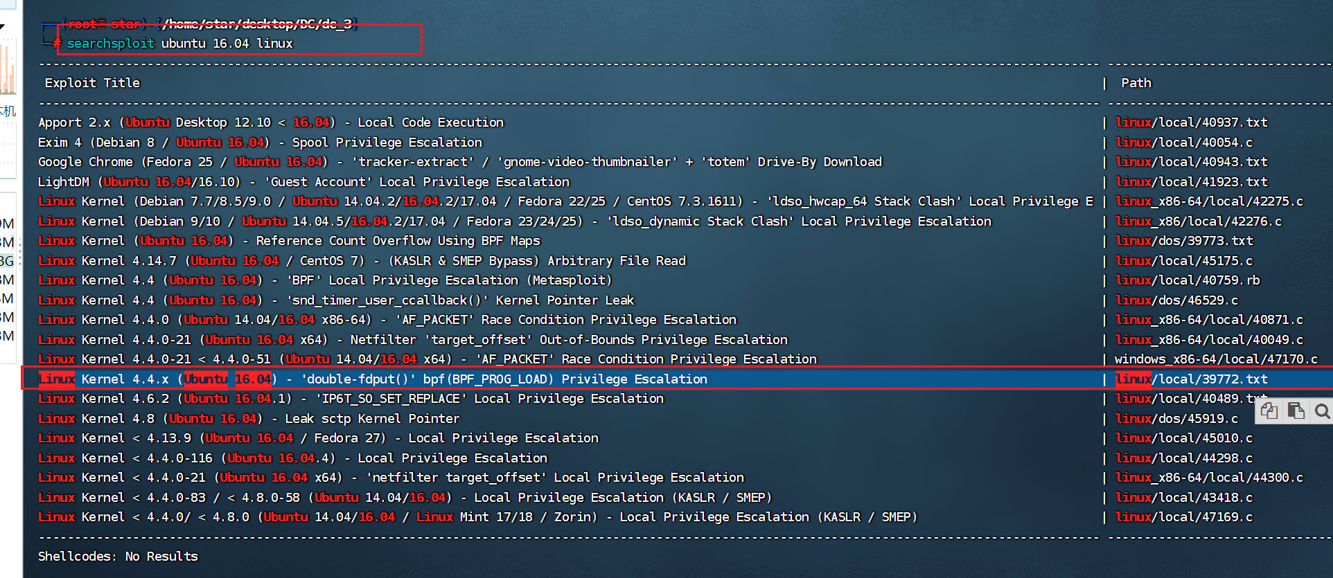The height and width of the screenshot is (578, 1333).
Task: Open search with the magnifier icon
Action: coord(1322,412)
